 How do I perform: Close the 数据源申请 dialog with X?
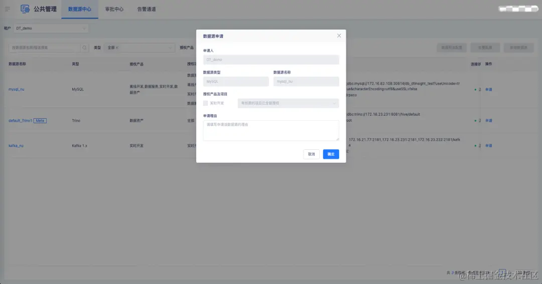pos(339,36)
